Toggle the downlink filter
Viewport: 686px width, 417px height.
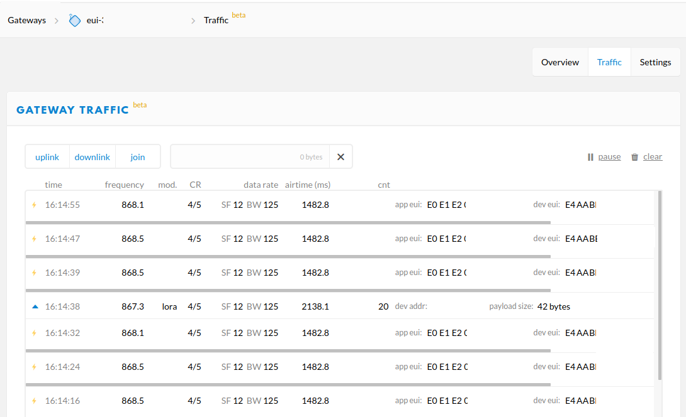click(93, 157)
